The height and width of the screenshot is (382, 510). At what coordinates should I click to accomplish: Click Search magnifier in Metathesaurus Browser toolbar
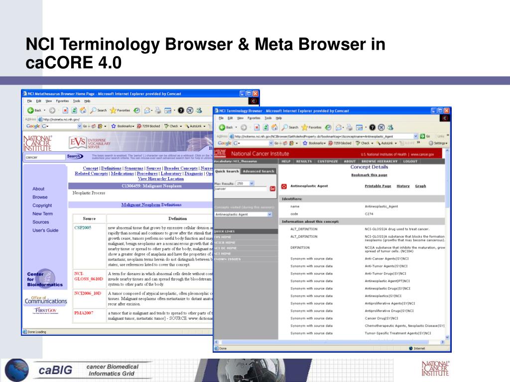tap(93, 110)
